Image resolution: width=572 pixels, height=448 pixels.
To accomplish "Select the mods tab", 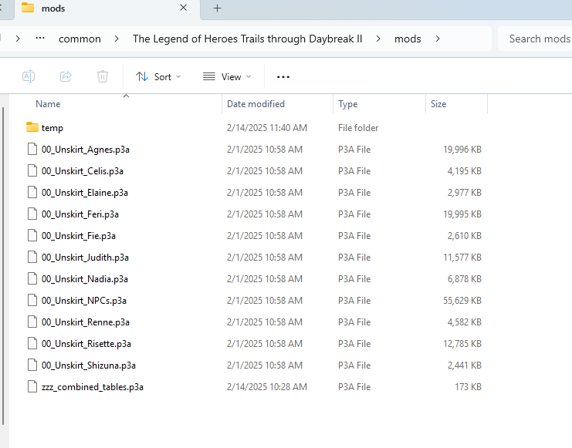I will [106, 8].
